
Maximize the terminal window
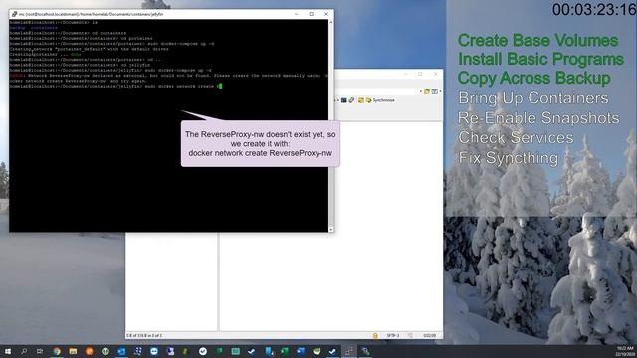(312, 14)
